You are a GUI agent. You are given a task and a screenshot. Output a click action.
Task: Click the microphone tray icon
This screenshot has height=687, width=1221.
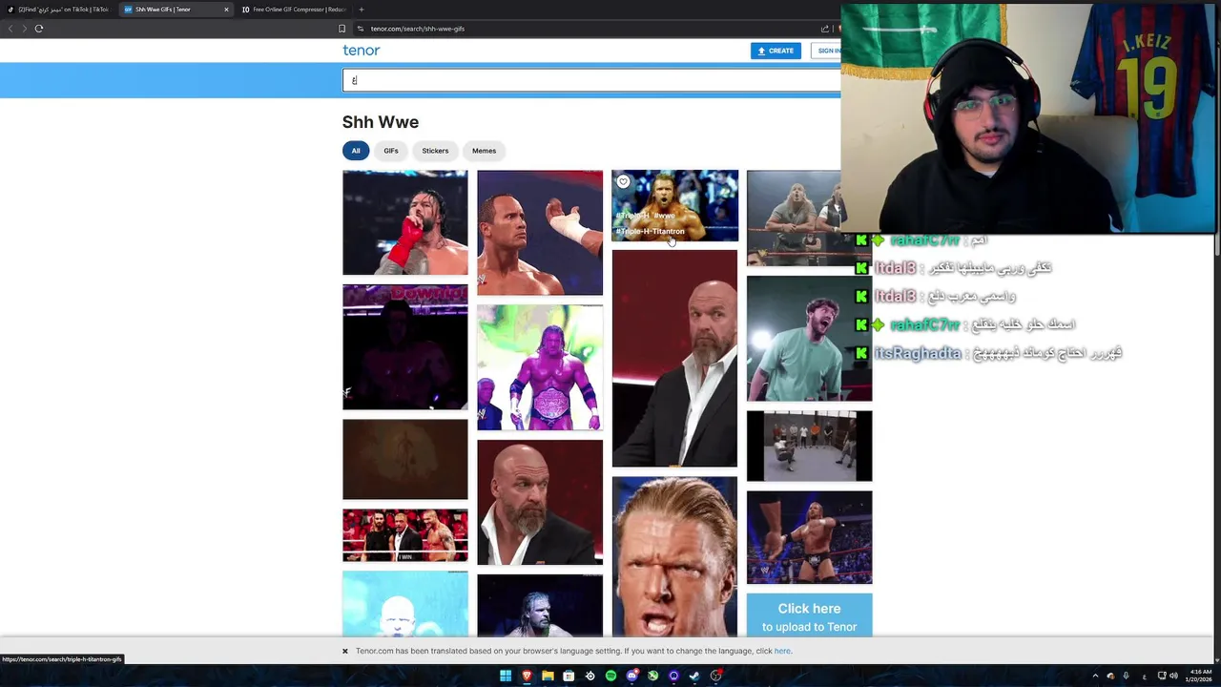1126,676
